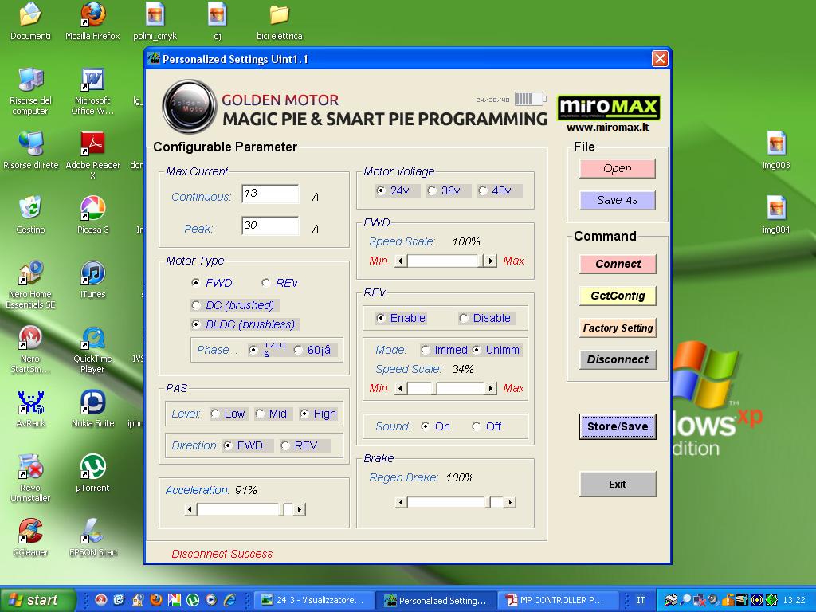The image size is (816, 612).
Task: Select img003 file on desktop
Action: point(776,150)
